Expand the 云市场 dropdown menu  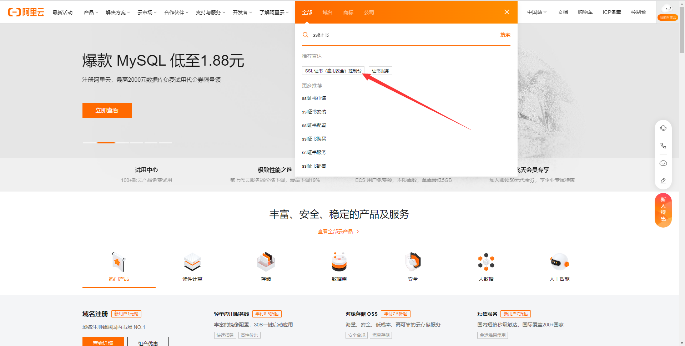pyautogui.click(x=147, y=12)
